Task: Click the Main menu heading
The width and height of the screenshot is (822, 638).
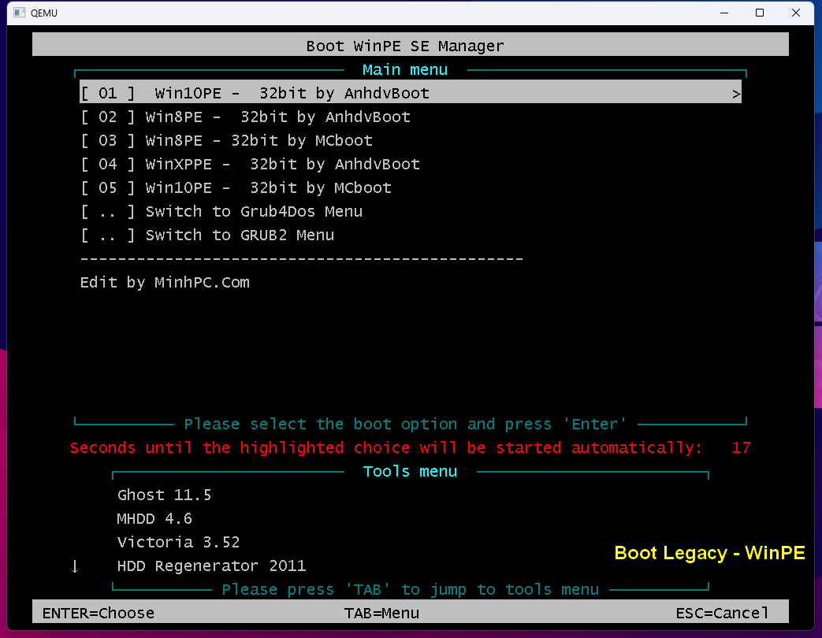Action: click(405, 69)
